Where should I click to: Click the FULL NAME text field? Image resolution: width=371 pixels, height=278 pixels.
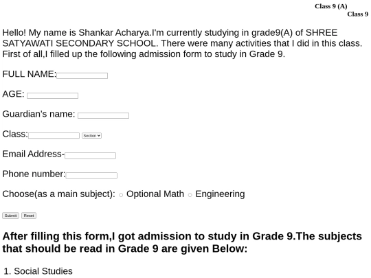82,76
